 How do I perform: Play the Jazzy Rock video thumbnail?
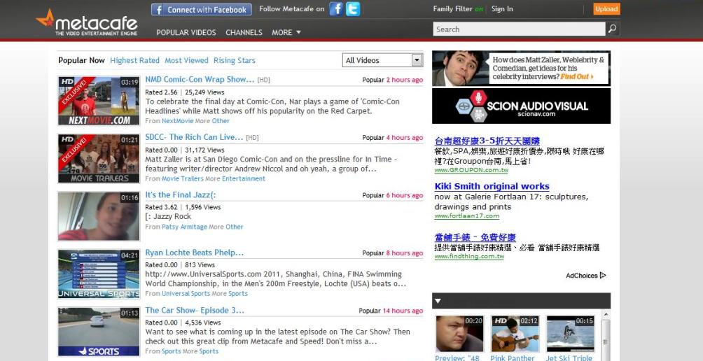click(x=99, y=216)
